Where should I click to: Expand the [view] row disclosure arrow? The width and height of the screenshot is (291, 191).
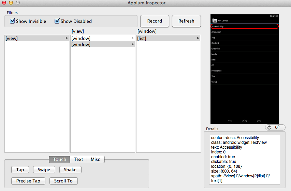coord(67,38)
